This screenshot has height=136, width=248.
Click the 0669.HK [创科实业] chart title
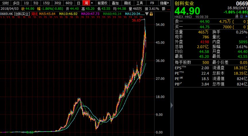[15, 14]
